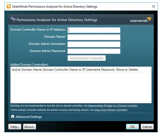Click the Added Domain Controllers label

point(29,65)
